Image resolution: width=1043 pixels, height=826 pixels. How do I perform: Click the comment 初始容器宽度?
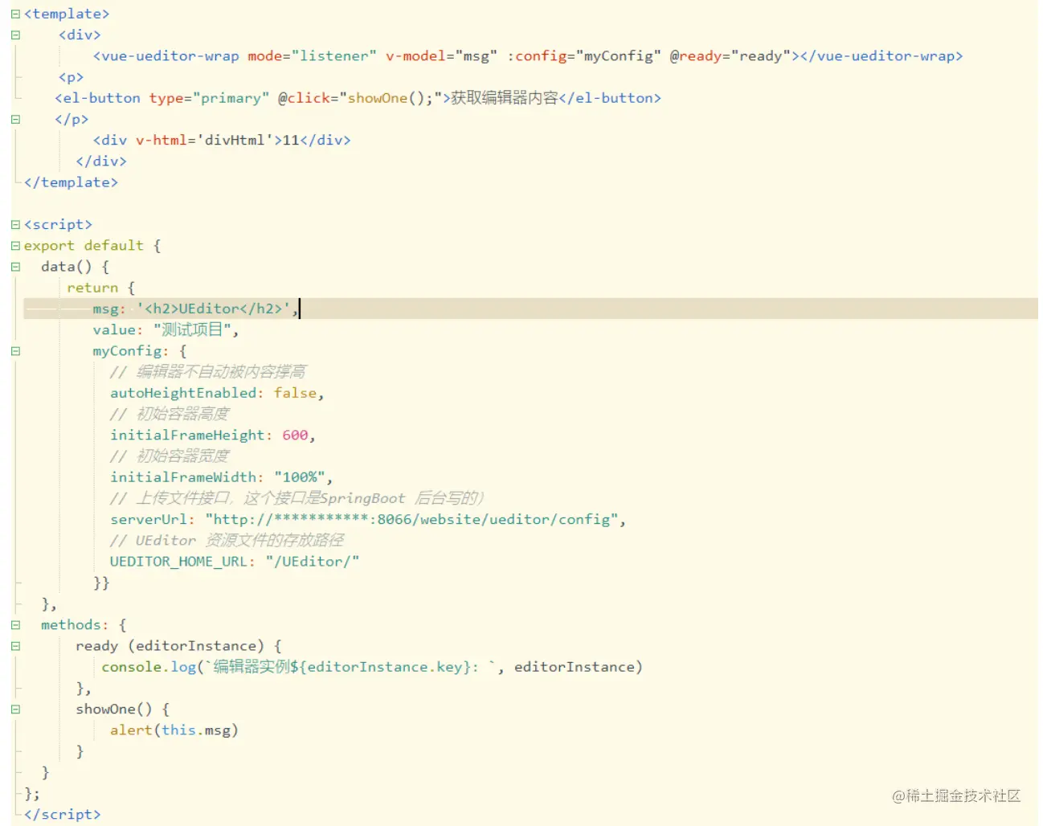[x=170, y=456]
